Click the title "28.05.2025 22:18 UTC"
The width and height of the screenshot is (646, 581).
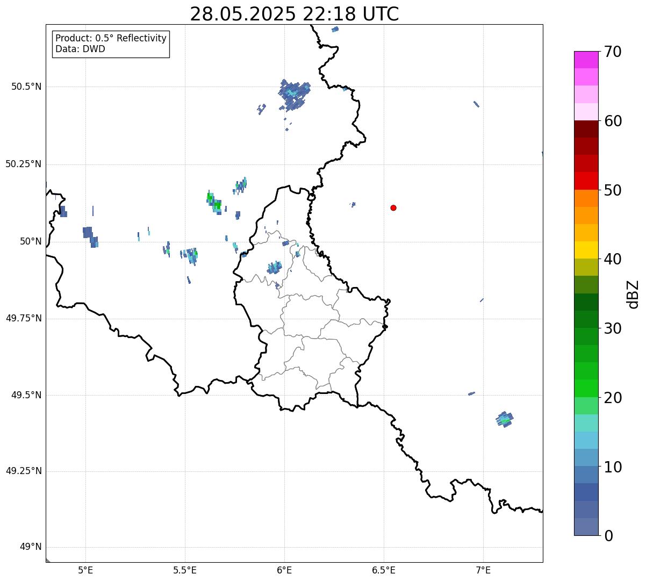[x=295, y=14]
